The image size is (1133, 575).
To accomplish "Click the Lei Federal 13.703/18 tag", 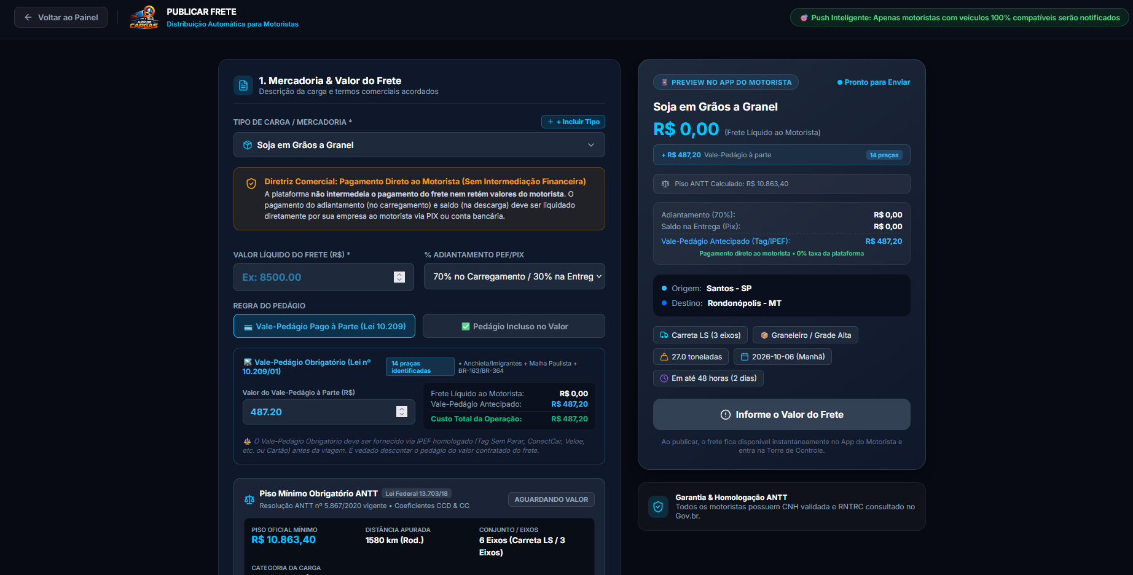I will [x=417, y=493].
